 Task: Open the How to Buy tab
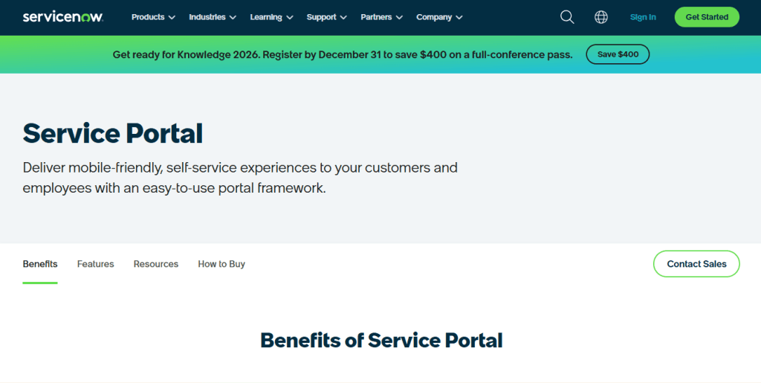pyautogui.click(x=221, y=264)
